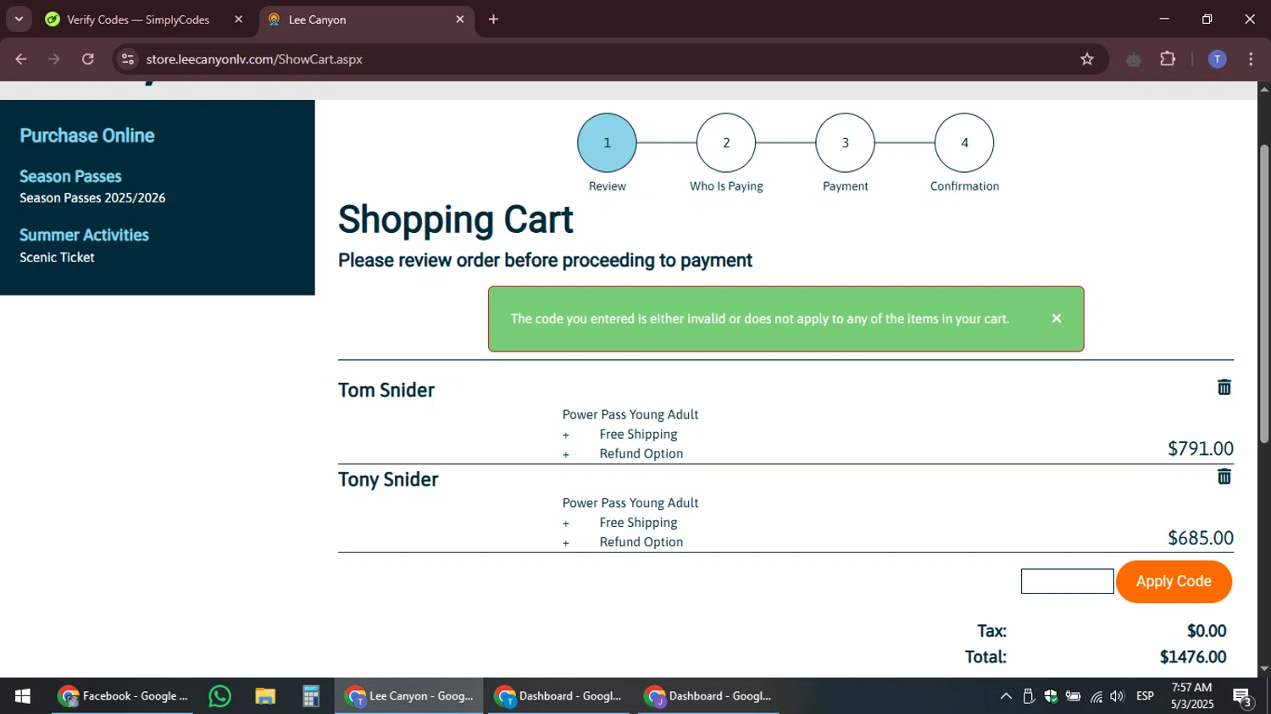
Task: Open the Chrome profile avatar
Action: 1217,59
